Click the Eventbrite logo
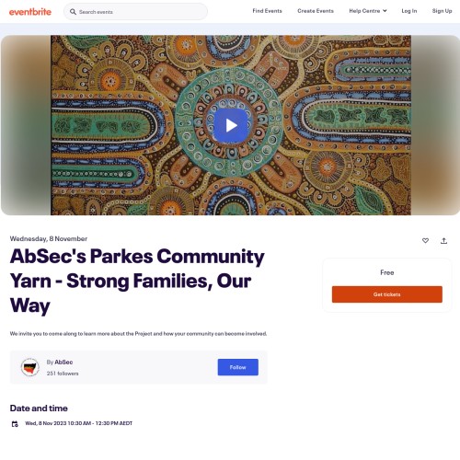The width and height of the screenshot is (460, 460). tap(30, 12)
